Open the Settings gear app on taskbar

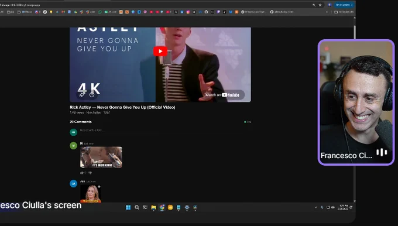pyautogui.click(x=187, y=207)
